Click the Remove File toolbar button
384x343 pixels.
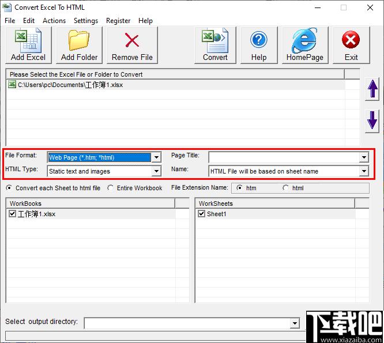pos(132,45)
